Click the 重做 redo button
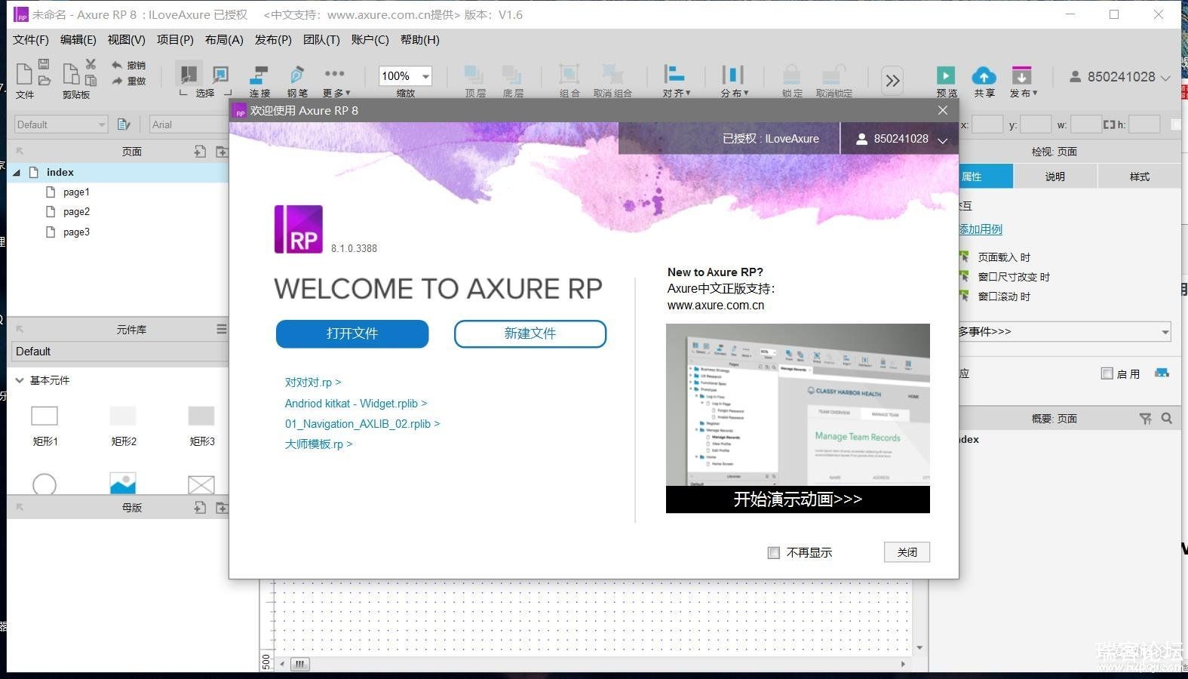Screen dimensions: 1188x679 pyautogui.click(x=128, y=81)
